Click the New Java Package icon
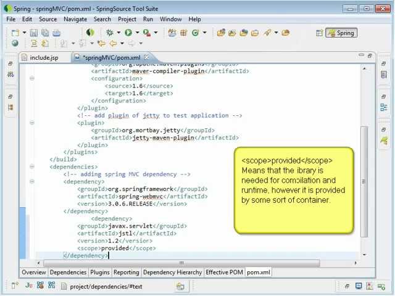This screenshot has height=296, width=395. 184,33
